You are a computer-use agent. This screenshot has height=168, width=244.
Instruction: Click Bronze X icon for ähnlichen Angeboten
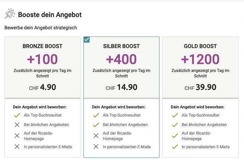17,125
